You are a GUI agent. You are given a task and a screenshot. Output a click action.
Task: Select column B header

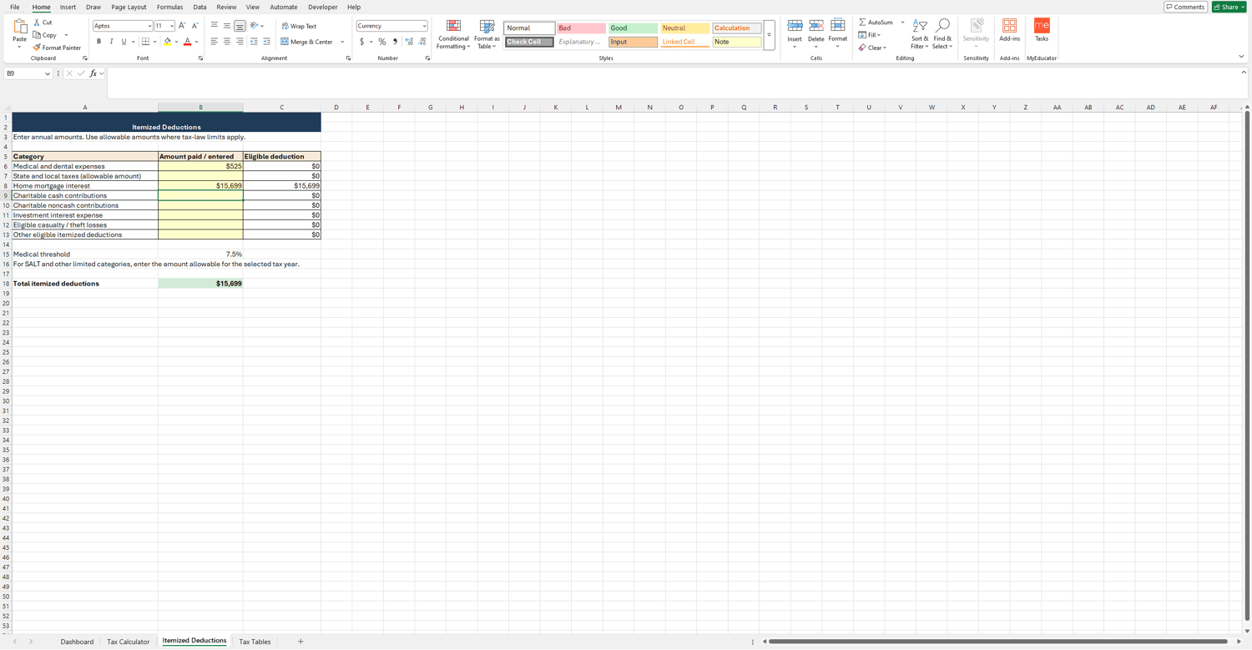(200, 108)
